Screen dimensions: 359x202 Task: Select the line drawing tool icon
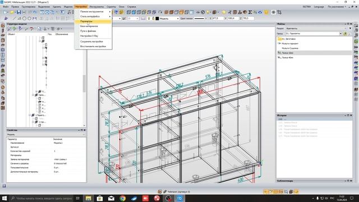click(14, 19)
